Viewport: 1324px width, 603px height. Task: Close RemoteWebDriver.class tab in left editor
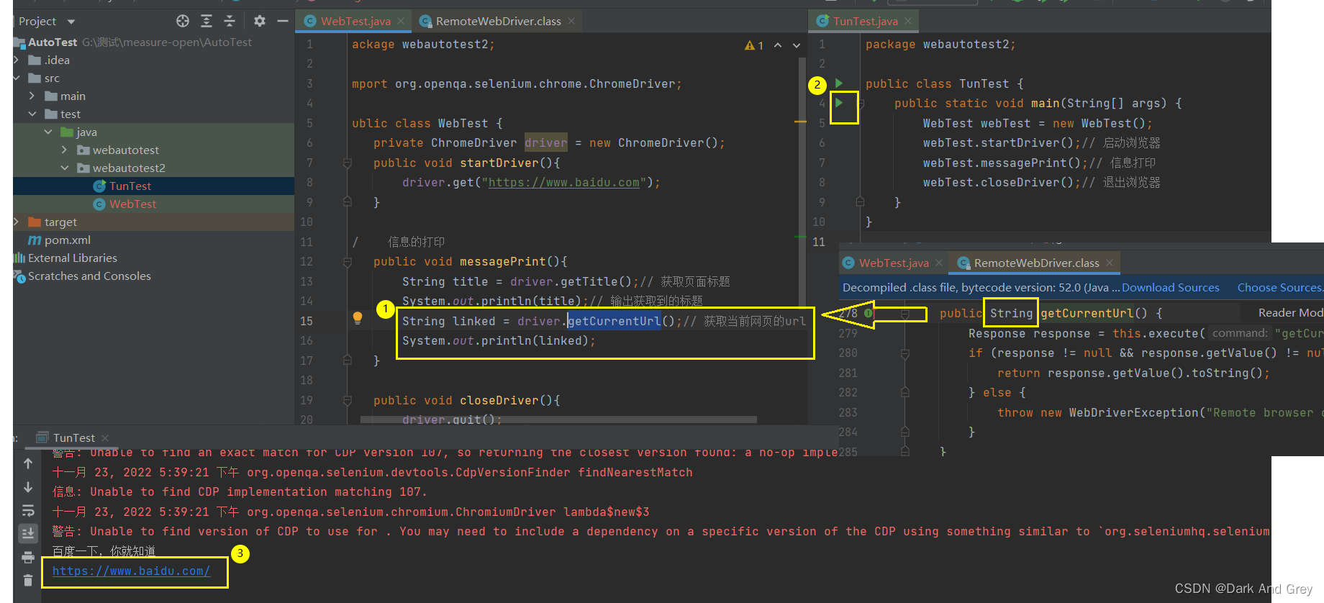pyautogui.click(x=571, y=22)
